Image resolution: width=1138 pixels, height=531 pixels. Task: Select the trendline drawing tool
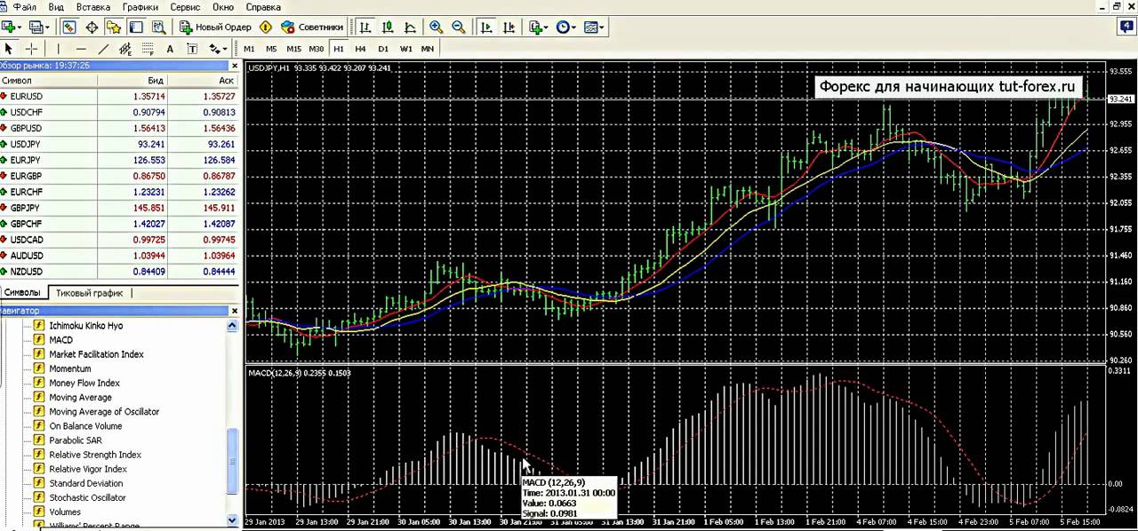tap(103, 49)
